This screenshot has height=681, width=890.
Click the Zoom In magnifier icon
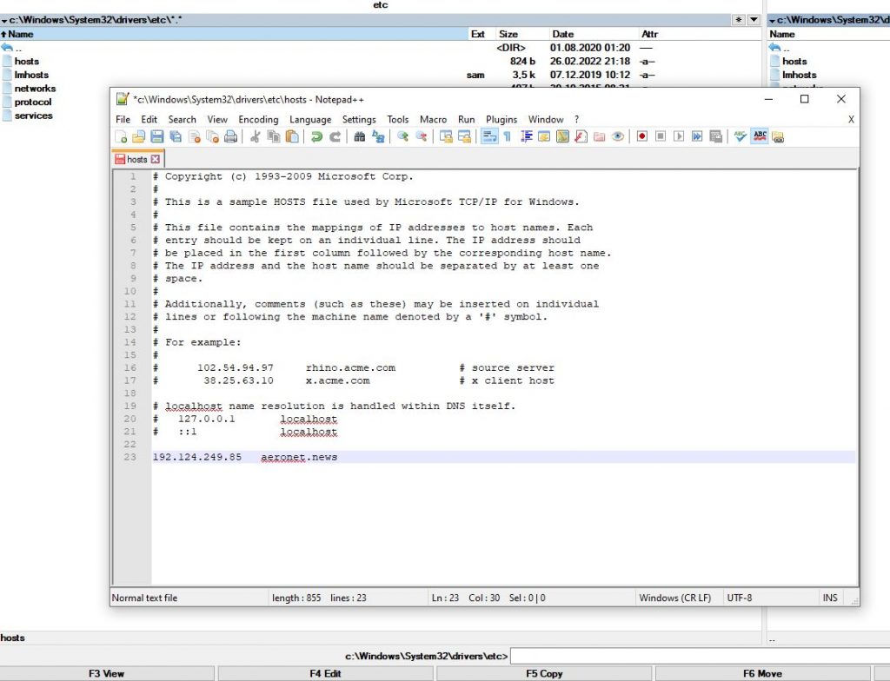[402, 136]
